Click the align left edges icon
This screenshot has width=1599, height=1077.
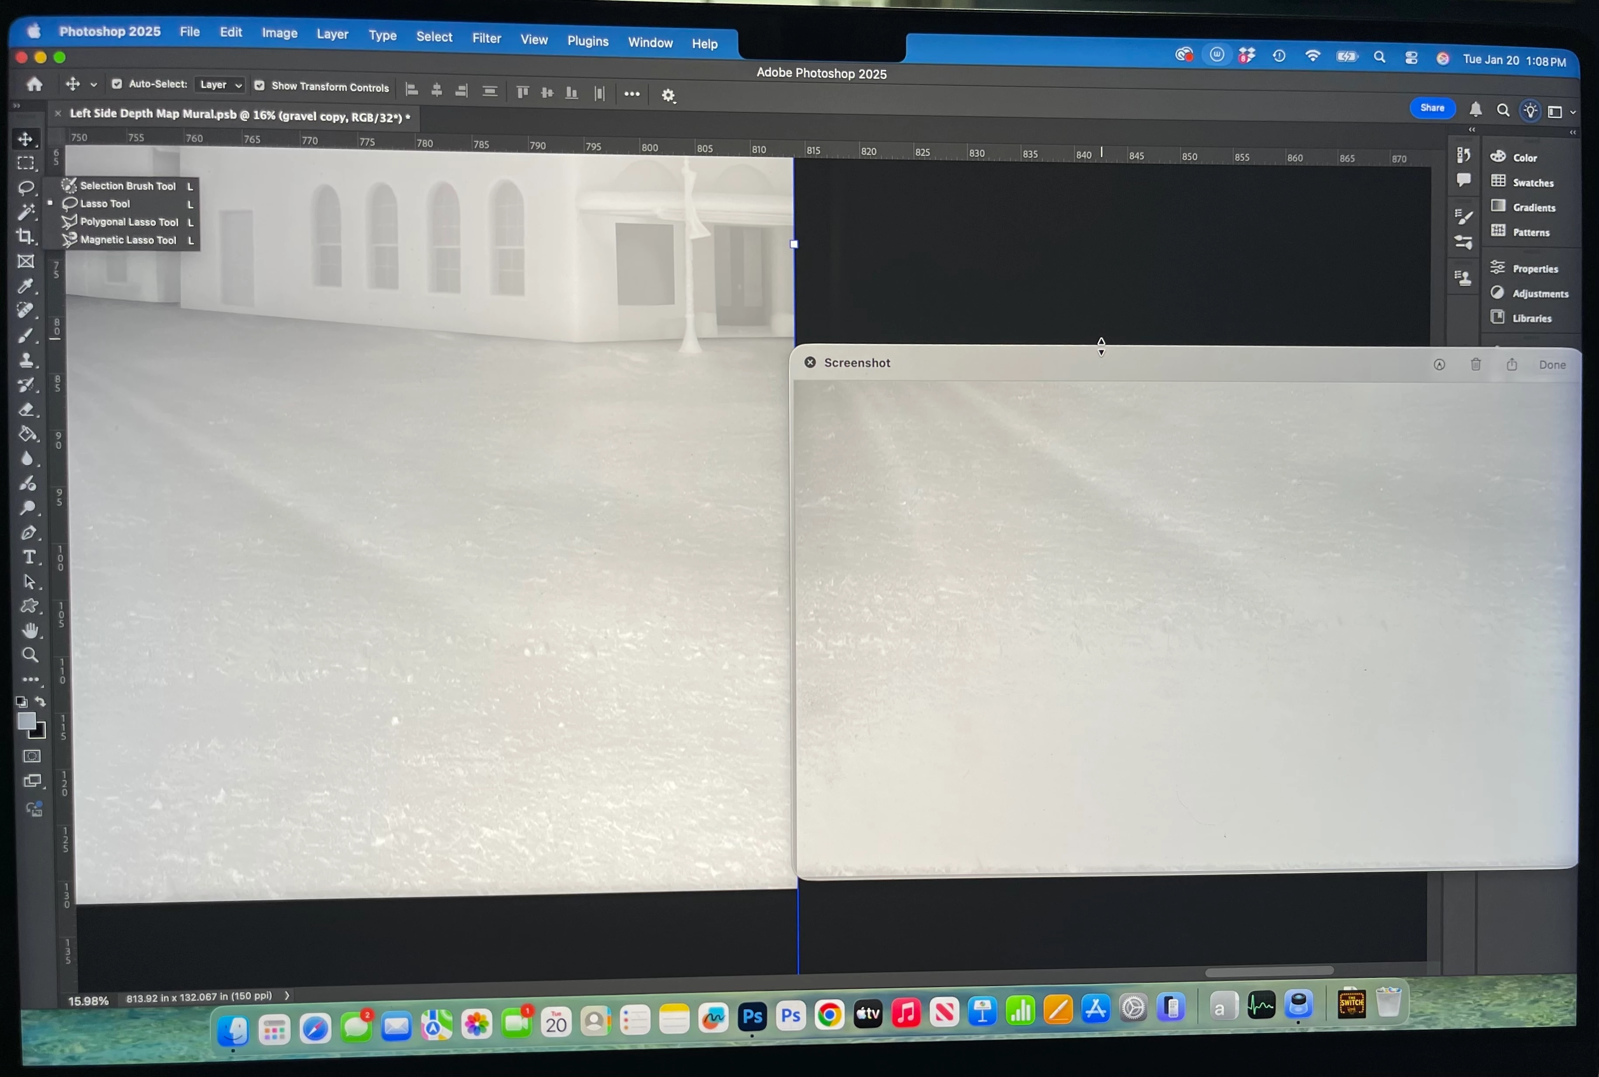pyautogui.click(x=412, y=90)
